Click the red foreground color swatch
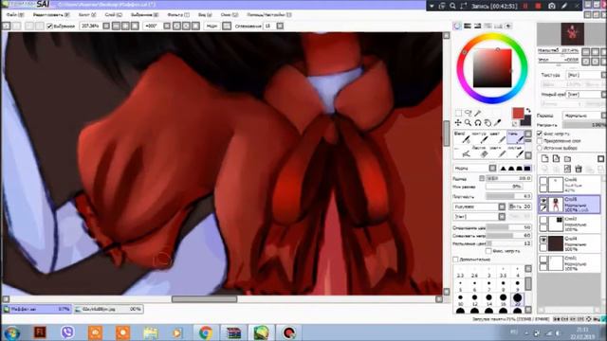 click(x=518, y=113)
